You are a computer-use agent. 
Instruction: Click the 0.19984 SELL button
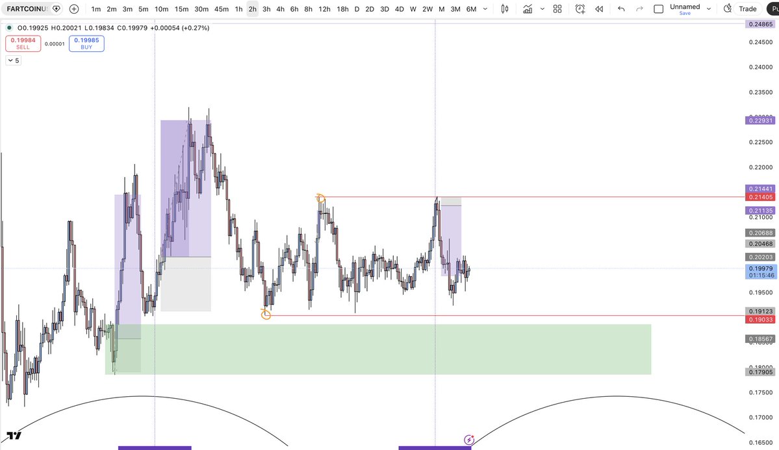(23, 43)
